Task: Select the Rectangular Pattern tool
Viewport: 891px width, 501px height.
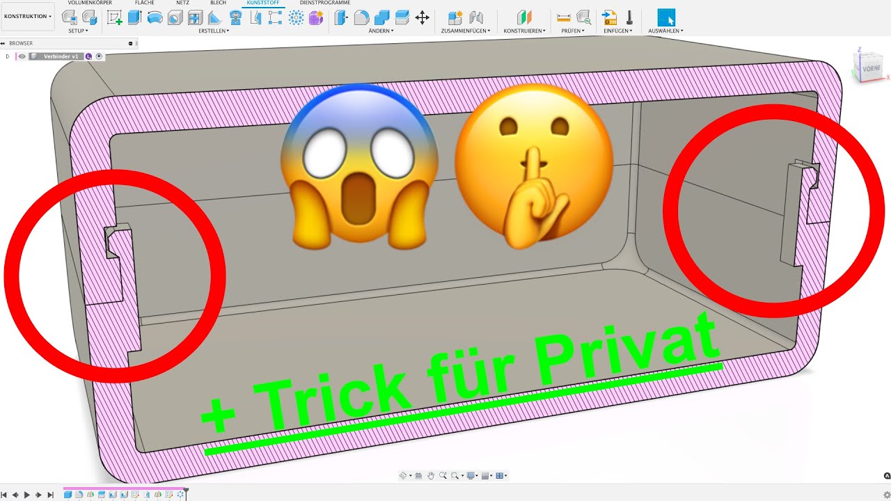Action: [276, 18]
